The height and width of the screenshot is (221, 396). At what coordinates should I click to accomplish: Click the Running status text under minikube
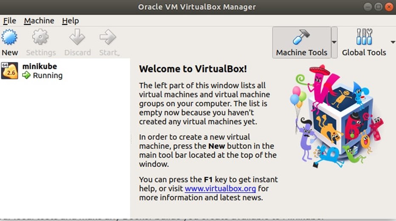click(48, 75)
